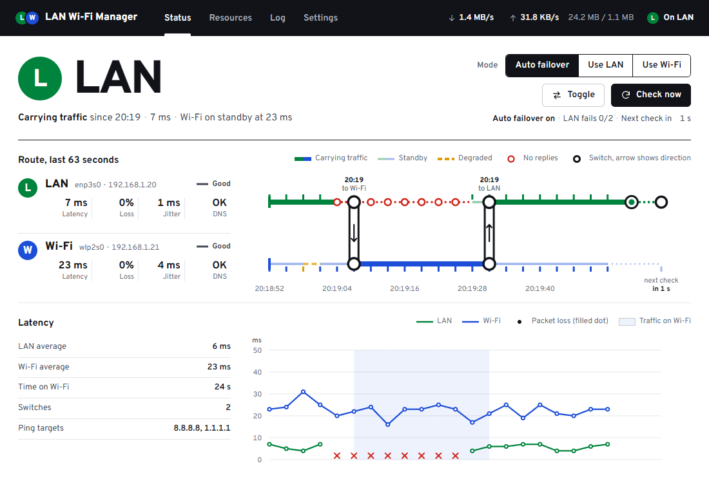
Task: Open the Resources tab
Action: [x=230, y=17]
